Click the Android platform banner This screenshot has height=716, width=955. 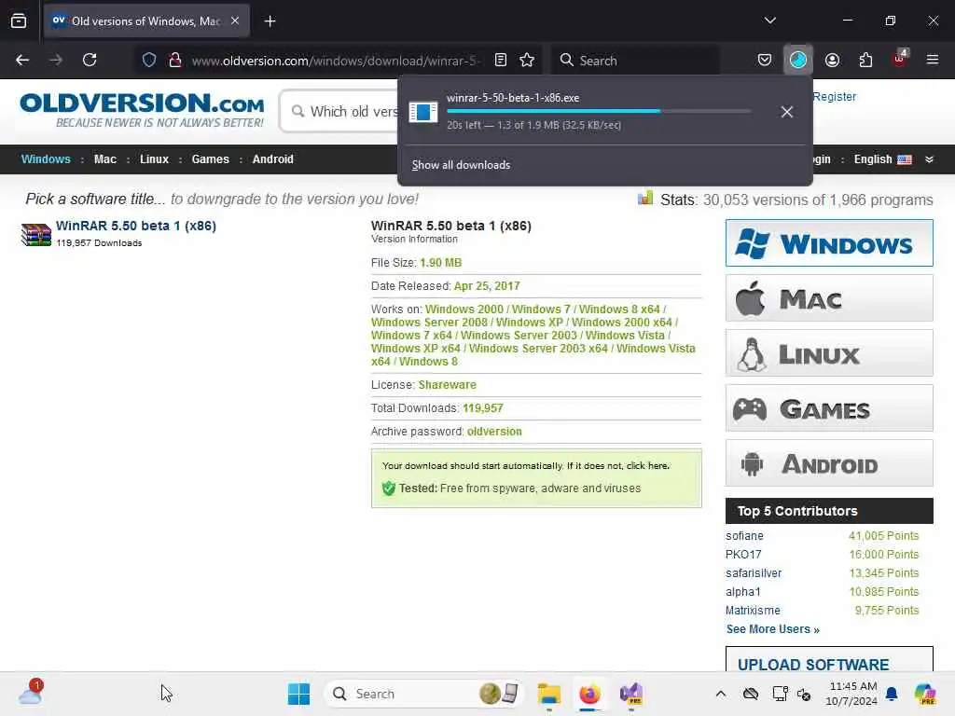click(x=829, y=462)
